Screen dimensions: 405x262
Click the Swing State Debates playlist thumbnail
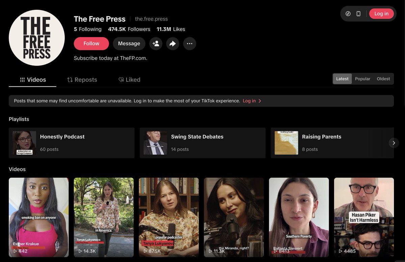pos(155,143)
